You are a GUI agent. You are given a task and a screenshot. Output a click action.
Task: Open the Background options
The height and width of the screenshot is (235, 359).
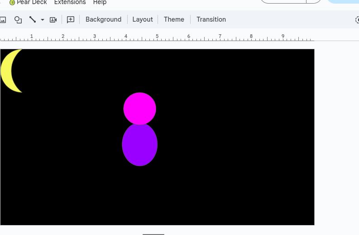[103, 19]
